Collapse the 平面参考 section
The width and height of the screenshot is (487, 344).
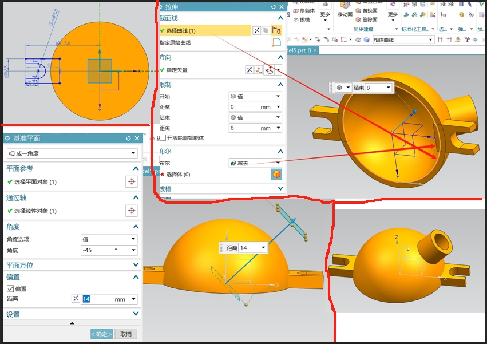(136, 168)
